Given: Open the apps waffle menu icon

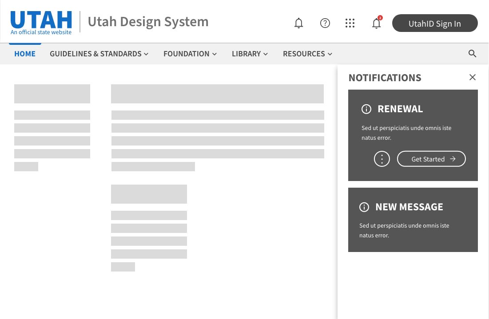Looking at the screenshot, I should (x=350, y=23).
